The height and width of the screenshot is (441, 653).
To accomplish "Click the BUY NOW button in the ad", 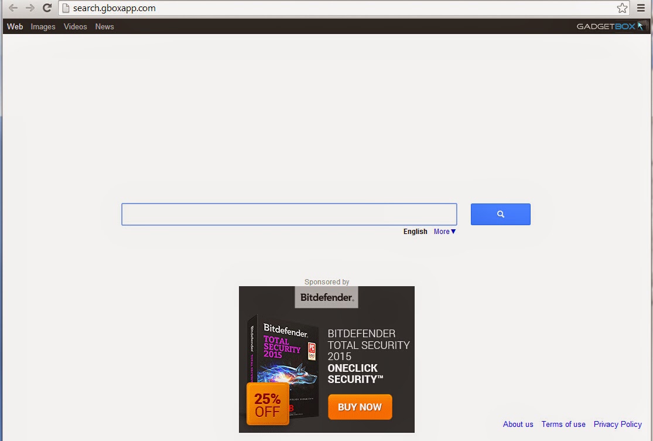I will click(360, 407).
